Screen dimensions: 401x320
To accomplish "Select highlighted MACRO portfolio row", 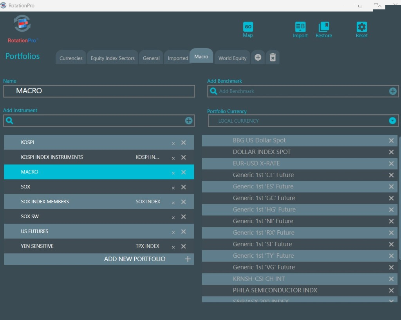I will pos(99,172).
